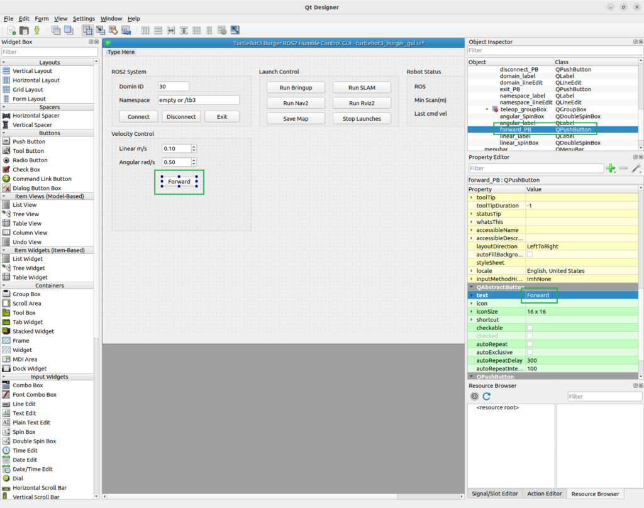644x508 pixels.
Task: Increase Linear m/s spin box value
Action: pos(194,146)
